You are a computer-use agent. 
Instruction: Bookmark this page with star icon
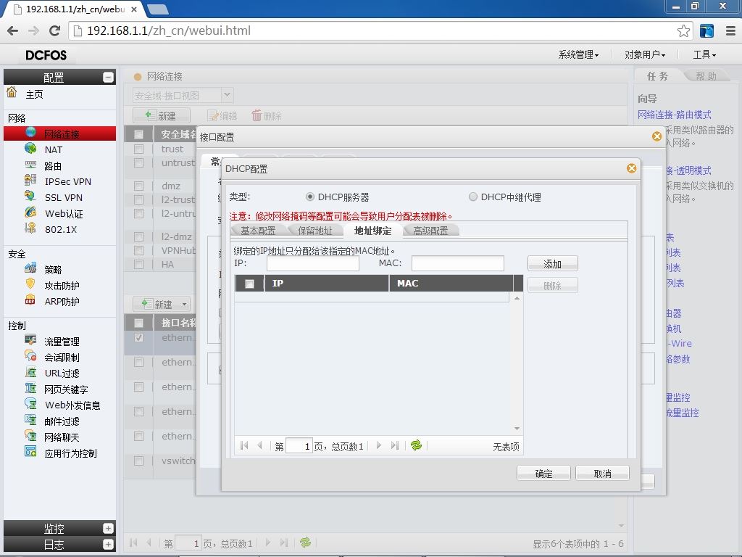683,31
